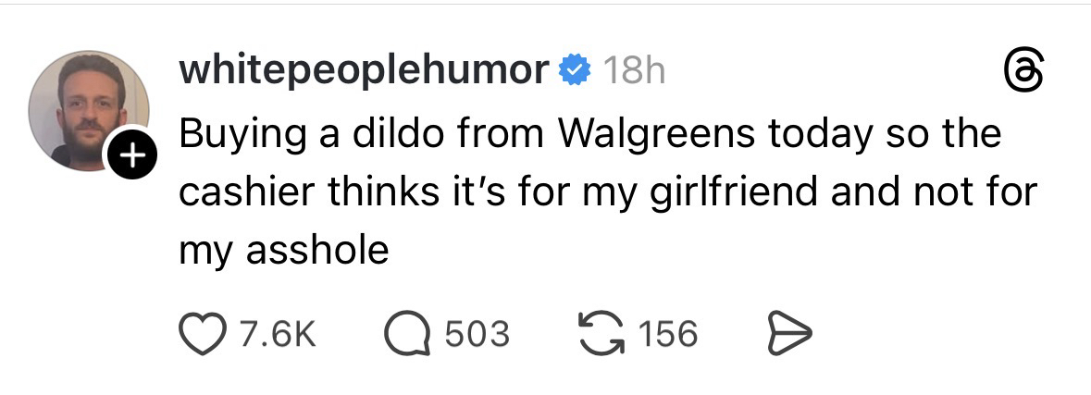The image size is (1091, 395).
Task: Click the 156 reposts count
Action: [x=667, y=335]
